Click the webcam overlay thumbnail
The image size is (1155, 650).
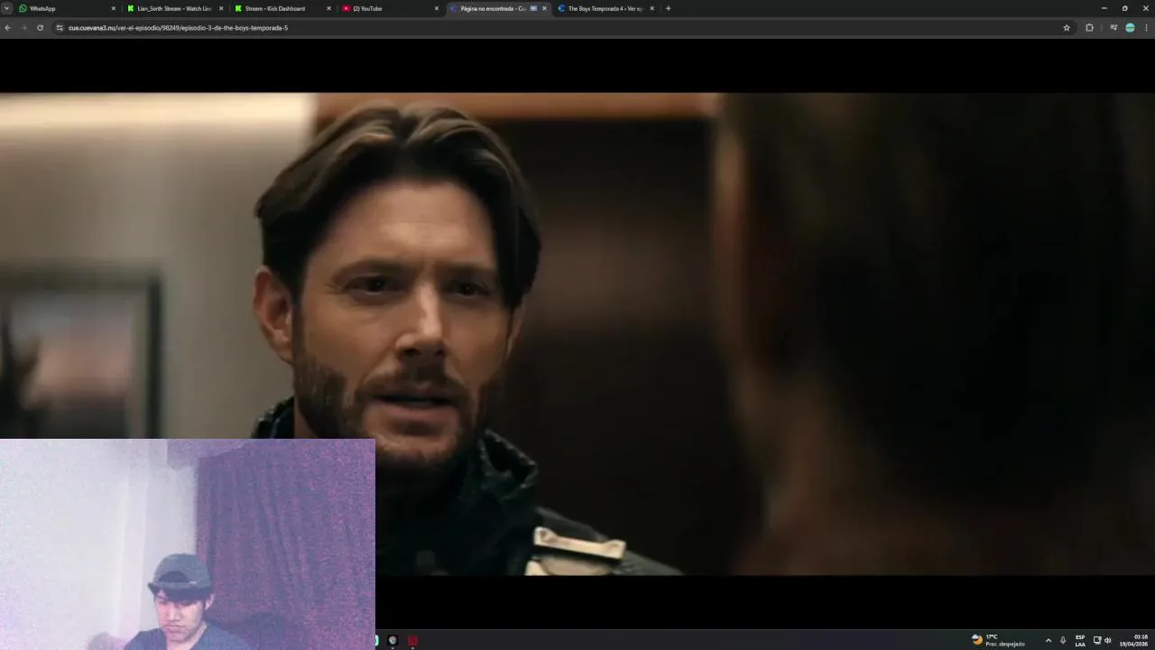(187, 543)
